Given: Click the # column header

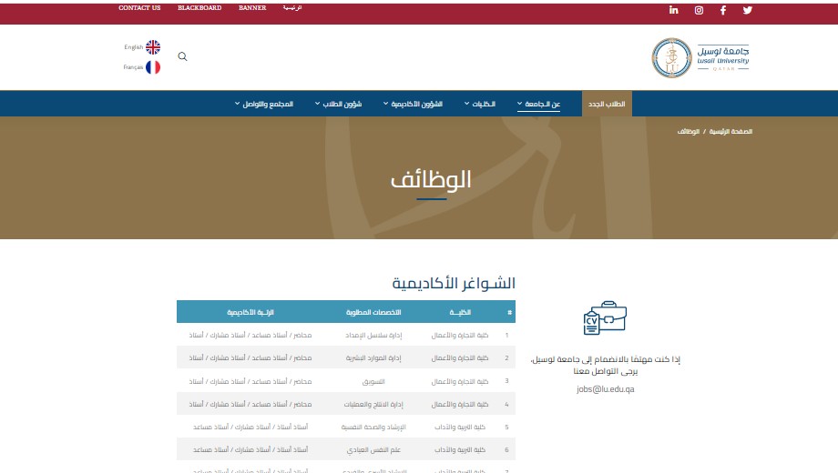Looking at the screenshot, I should tap(509, 312).
